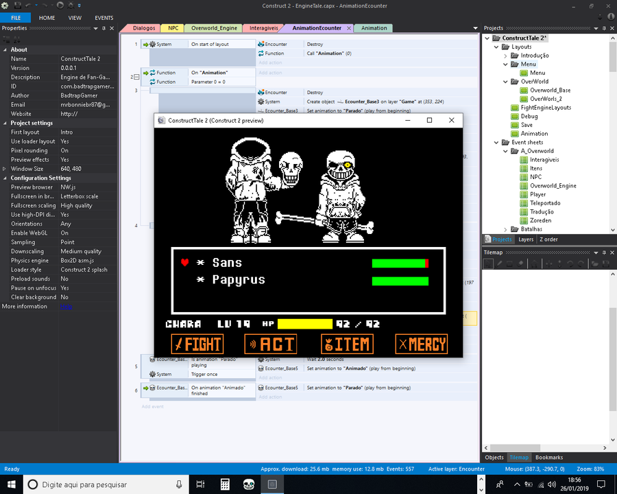Select the Tilemap rectangle tool

tap(509, 264)
